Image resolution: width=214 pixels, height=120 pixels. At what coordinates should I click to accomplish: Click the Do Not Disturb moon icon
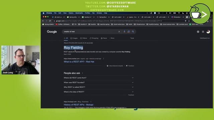pos(183,13)
